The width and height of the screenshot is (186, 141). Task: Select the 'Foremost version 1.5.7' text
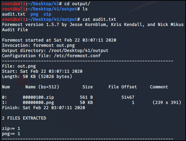[x=31, y=25]
